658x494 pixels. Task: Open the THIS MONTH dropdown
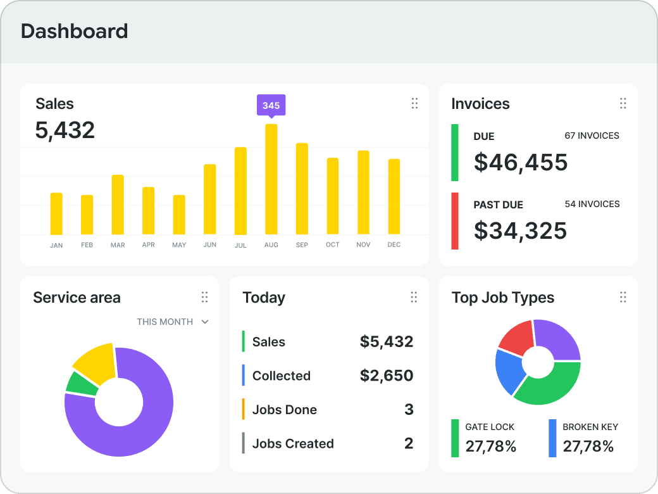173,322
